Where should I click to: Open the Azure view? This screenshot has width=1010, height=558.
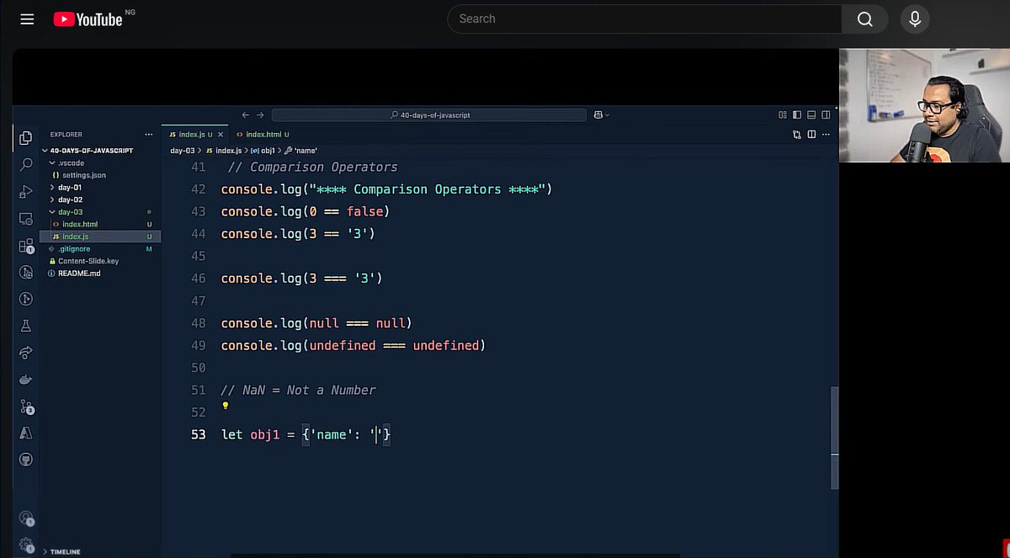click(26, 433)
